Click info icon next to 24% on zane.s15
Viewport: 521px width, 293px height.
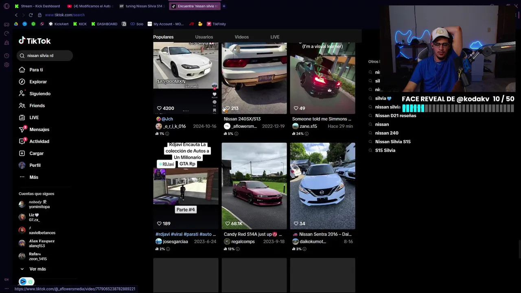306,134
